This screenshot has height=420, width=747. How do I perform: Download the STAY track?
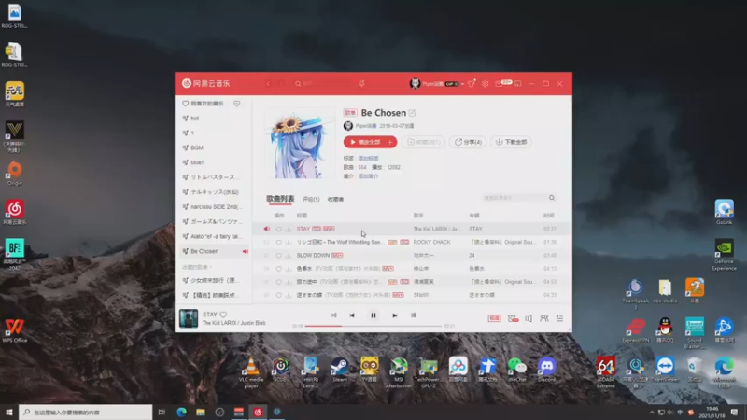click(x=289, y=229)
